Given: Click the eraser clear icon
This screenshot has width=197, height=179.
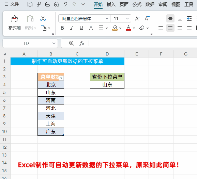Looking at the screenshot, I should pos(142,28).
